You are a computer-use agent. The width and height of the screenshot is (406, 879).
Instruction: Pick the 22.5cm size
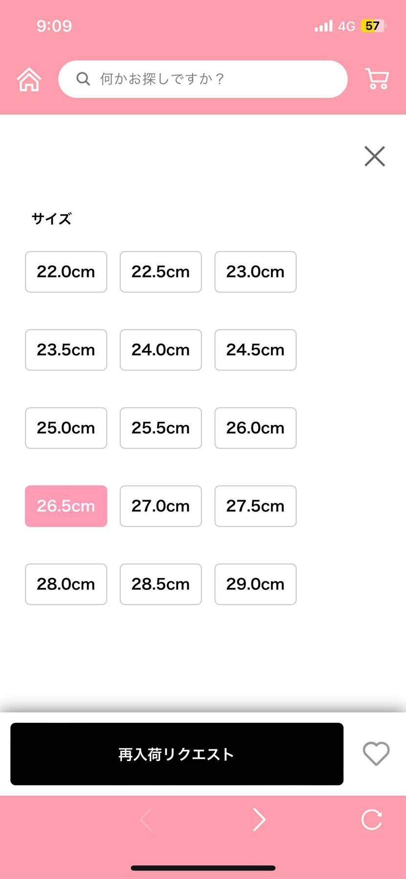tap(160, 272)
